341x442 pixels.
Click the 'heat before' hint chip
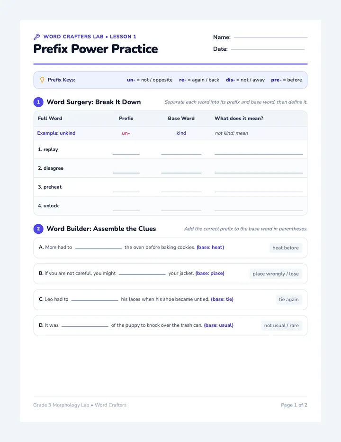(x=286, y=248)
